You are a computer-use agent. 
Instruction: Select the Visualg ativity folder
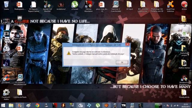[184, 94]
